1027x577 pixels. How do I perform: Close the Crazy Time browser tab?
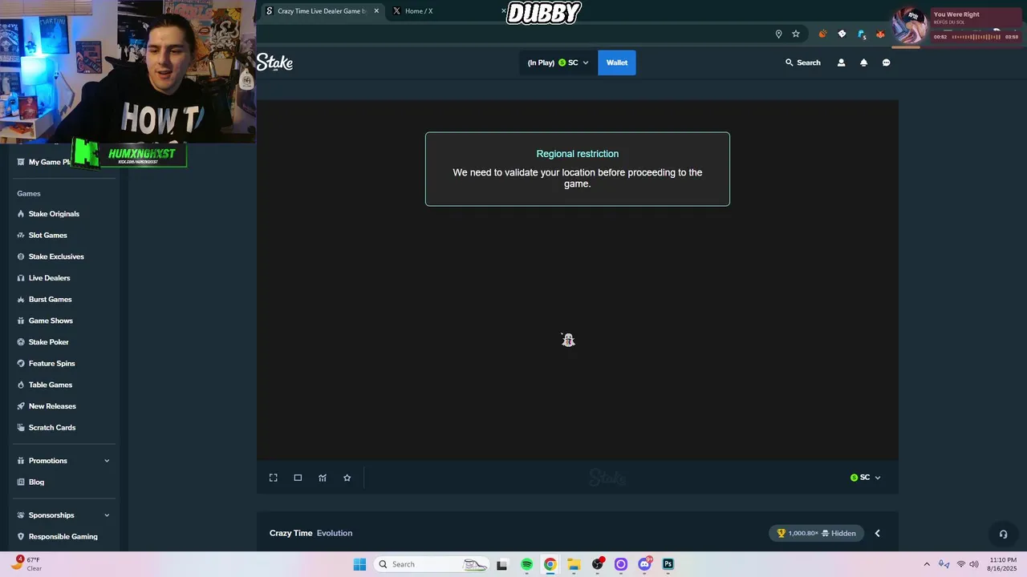pyautogui.click(x=376, y=11)
